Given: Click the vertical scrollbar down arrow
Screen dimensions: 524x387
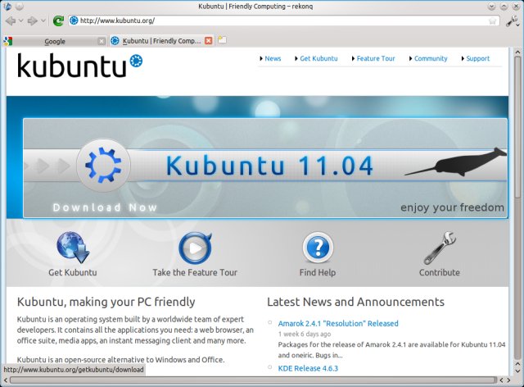Looking at the screenshot, I should (x=517, y=371).
